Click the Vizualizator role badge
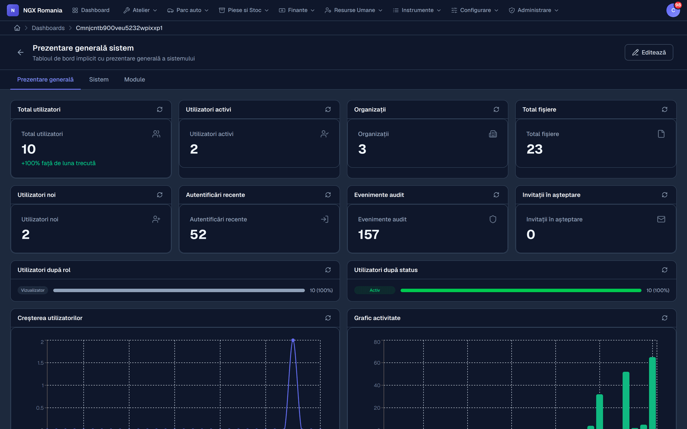Screen dimensions: 687x429 pos(33,290)
